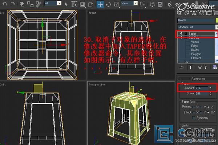The width and height of the screenshot is (218, 145).
Task: Click the Redo arrow icon
Action: (x=13, y=4)
